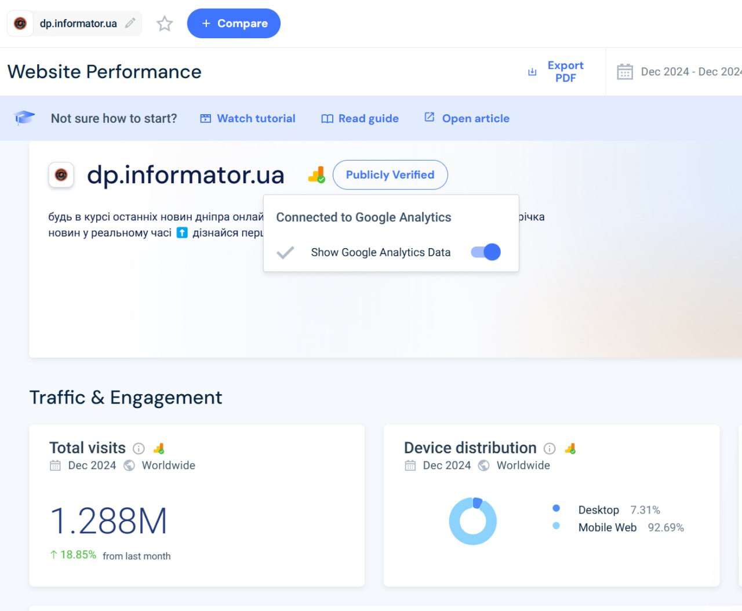Click the 18.85% growth indicator

[x=73, y=555]
